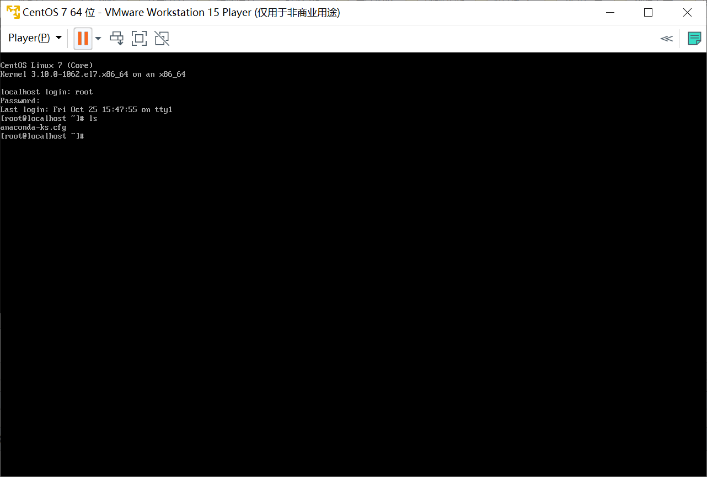707x477 pixels.
Task: Click the 'Last login: Fri Oct 25' line
Action: tap(86, 110)
